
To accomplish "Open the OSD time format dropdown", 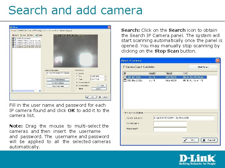I will coord(105,79).
